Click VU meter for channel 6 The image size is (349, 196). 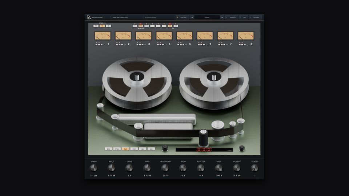pos(205,36)
